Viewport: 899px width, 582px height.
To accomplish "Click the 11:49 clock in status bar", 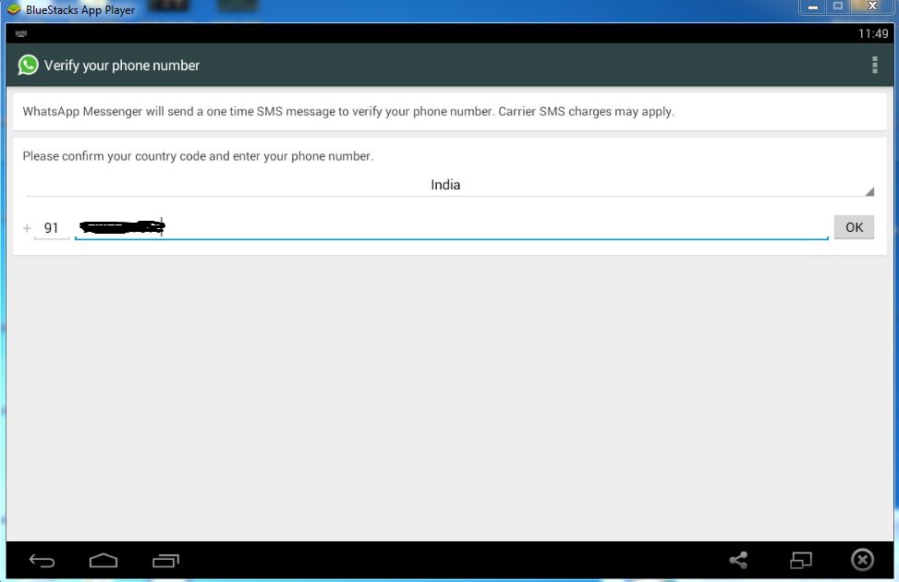I will (x=873, y=34).
